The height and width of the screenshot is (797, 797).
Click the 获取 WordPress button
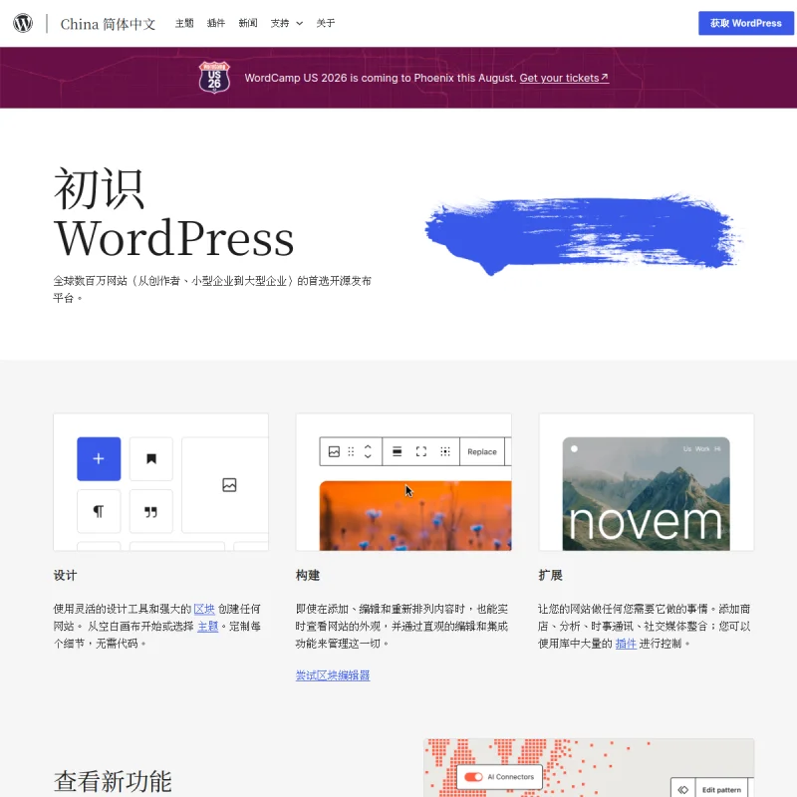click(745, 23)
